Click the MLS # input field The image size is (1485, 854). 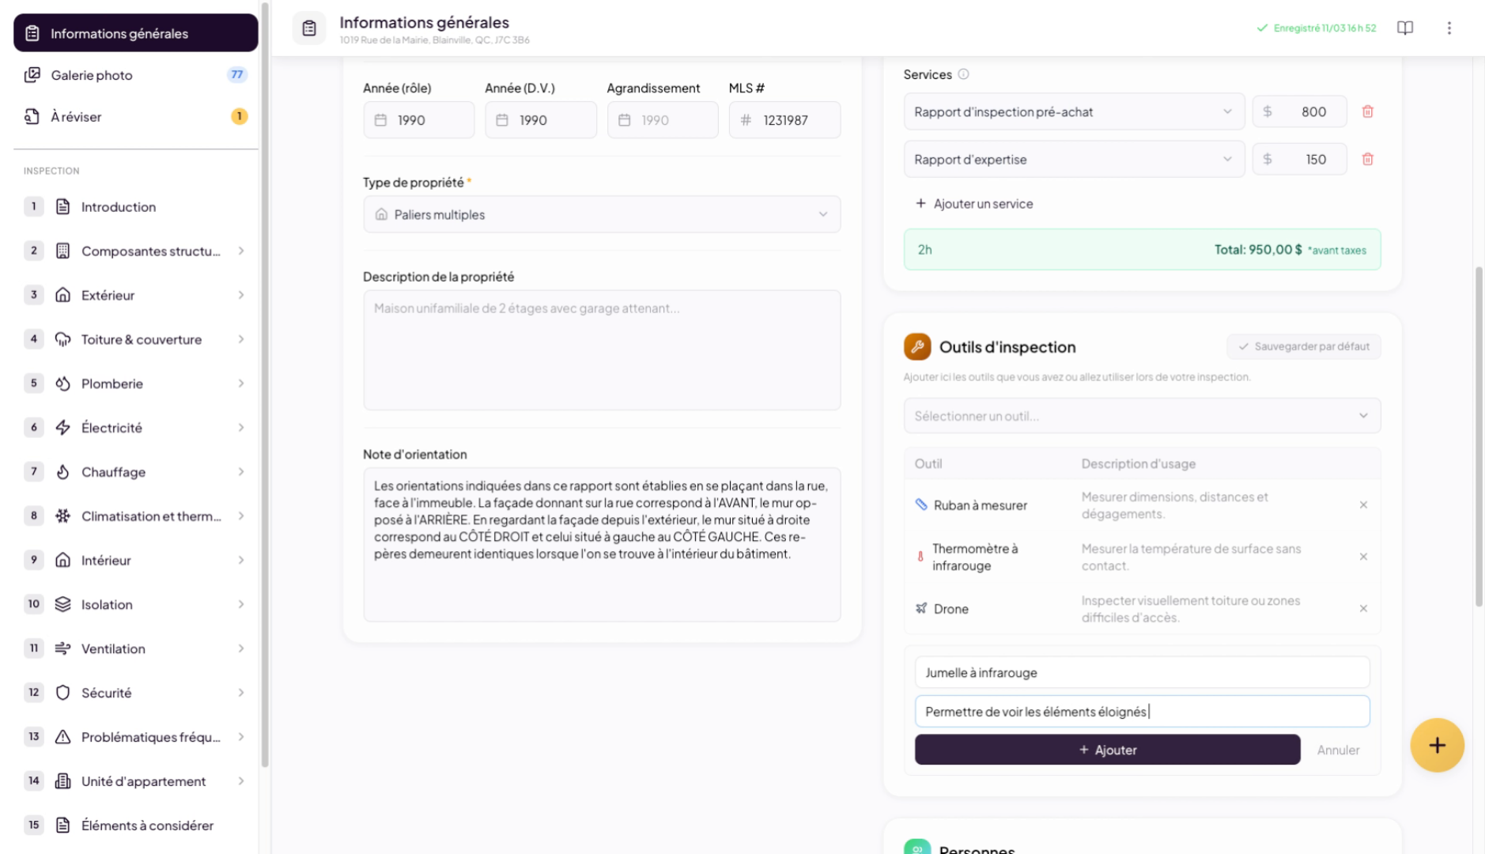click(793, 119)
